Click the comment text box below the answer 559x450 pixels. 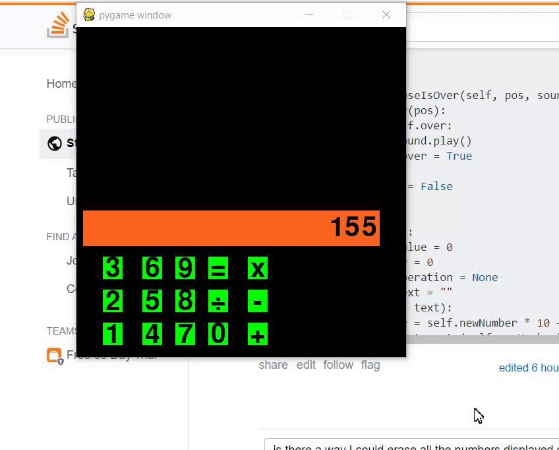point(412,445)
